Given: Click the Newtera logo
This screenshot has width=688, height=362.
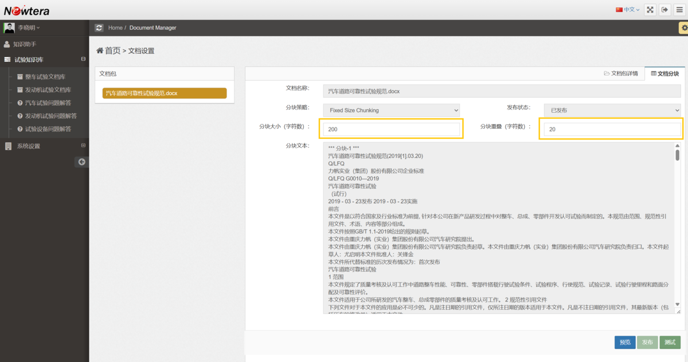Looking at the screenshot, I should click(26, 10).
